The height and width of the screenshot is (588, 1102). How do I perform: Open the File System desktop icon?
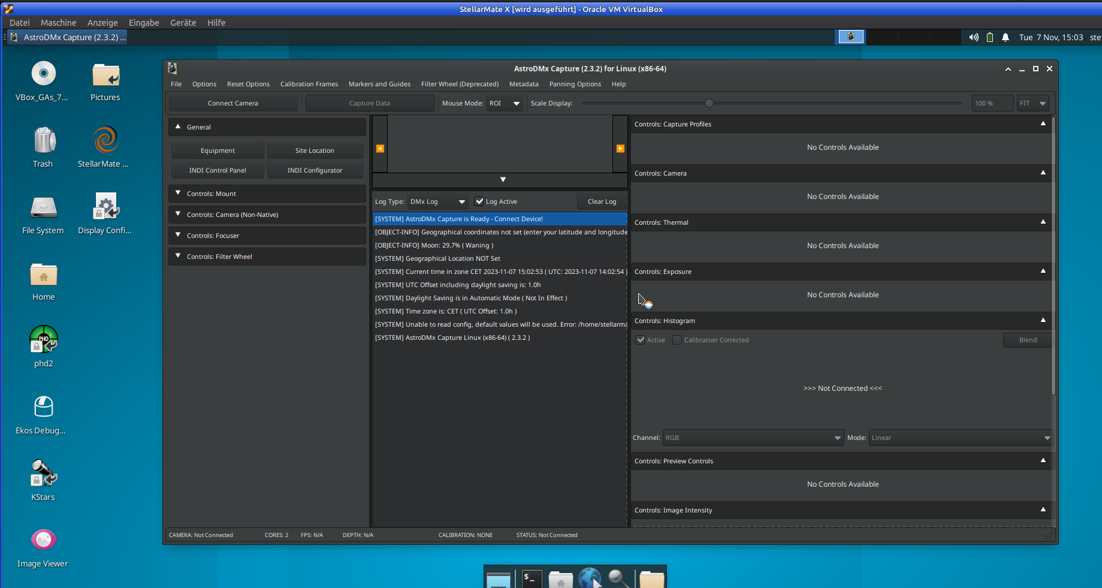(x=44, y=207)
